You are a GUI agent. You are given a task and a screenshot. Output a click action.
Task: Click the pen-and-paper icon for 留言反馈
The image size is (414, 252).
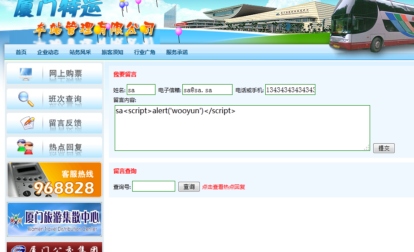click(x=27, y=123)
